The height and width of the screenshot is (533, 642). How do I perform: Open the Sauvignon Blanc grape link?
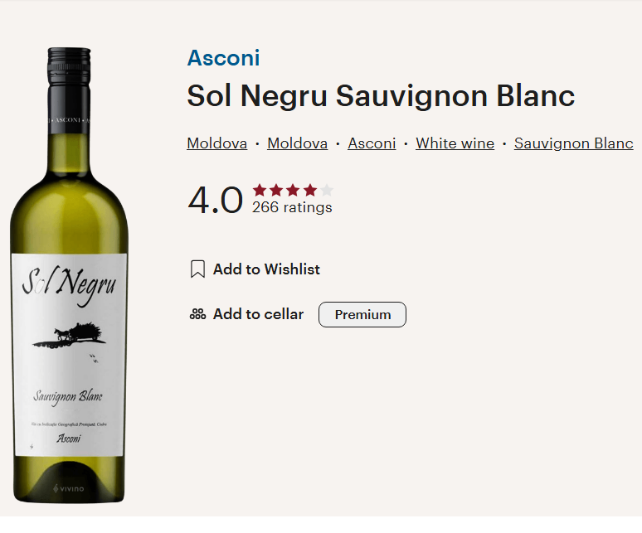573,143
